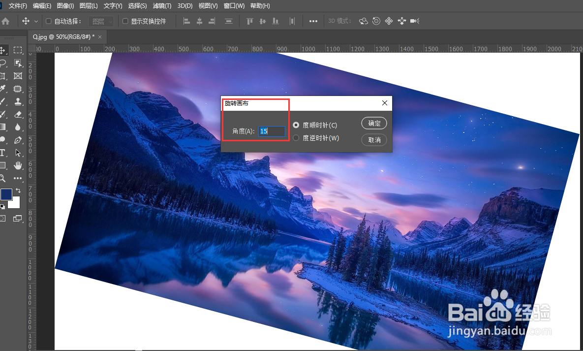This screenshot has height=351, width=583.
Task: Select the 度逆时针(W) radio option
Action: click(296, 138)
